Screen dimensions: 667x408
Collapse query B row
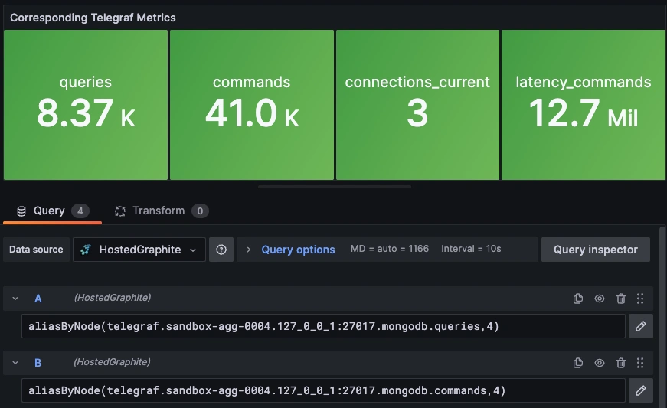(15, 363)
